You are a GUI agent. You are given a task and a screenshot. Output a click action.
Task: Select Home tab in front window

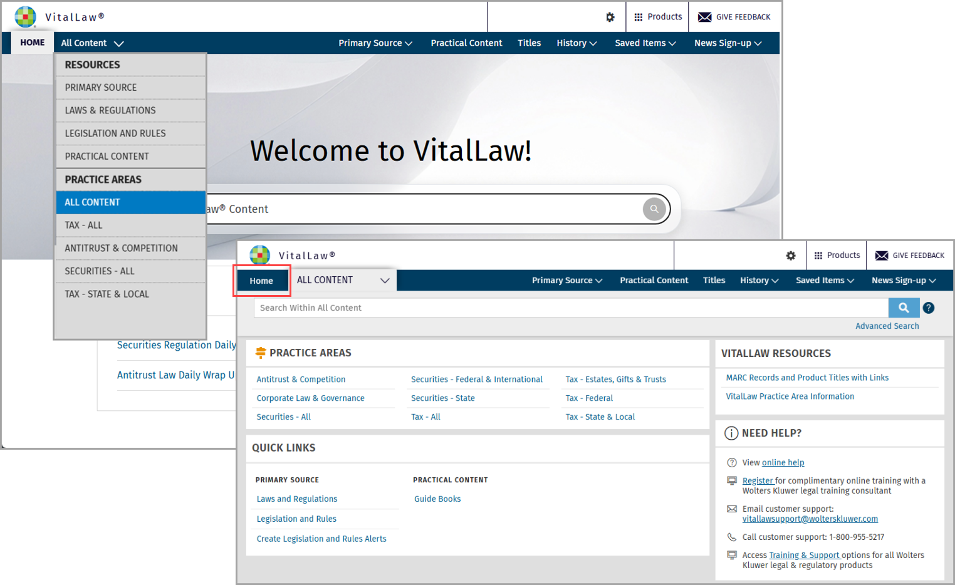point(261,281)
